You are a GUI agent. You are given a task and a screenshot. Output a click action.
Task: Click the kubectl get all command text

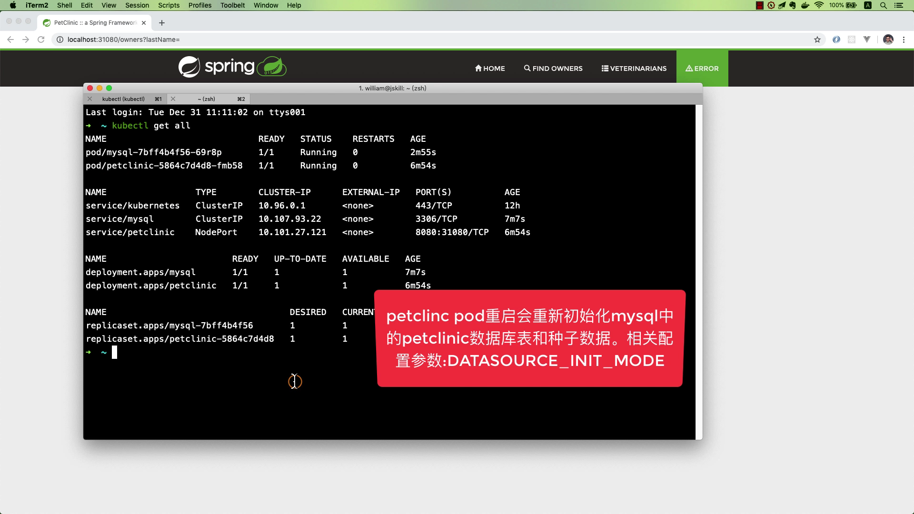[151, 126]
